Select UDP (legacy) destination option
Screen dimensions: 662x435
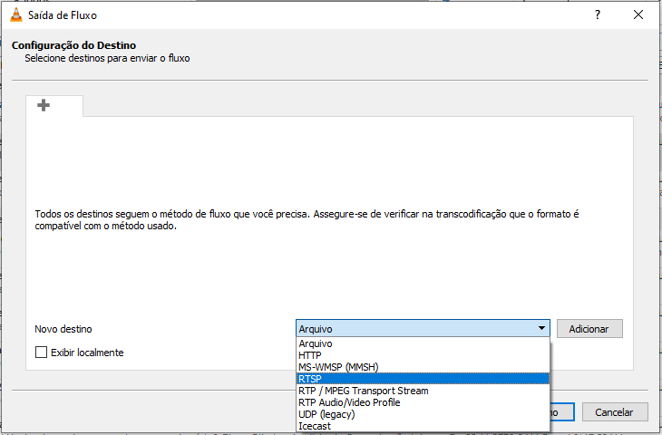[x=423, y=414]
